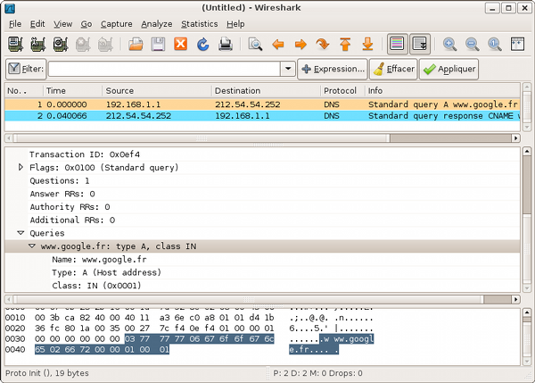Reload the capture file icon
The height and width of the screenshot is (383, 535).
203,45
